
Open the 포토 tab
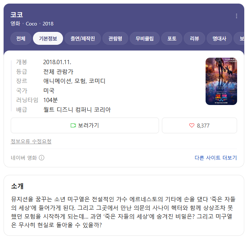click(x=172, y=38)
